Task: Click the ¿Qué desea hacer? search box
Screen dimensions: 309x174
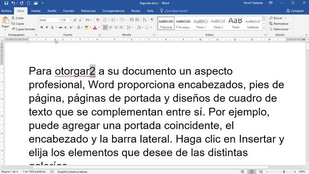Action: pos(174,11)
